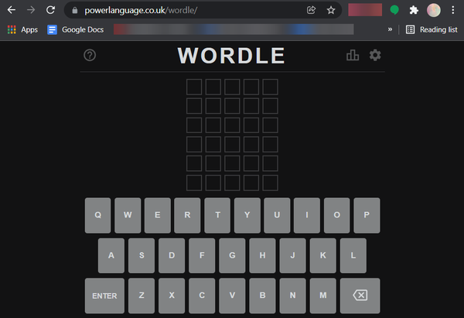The width and height of the screenshot is (464, 318).
Task: Go back to the previous page
Action: (12, 10)
